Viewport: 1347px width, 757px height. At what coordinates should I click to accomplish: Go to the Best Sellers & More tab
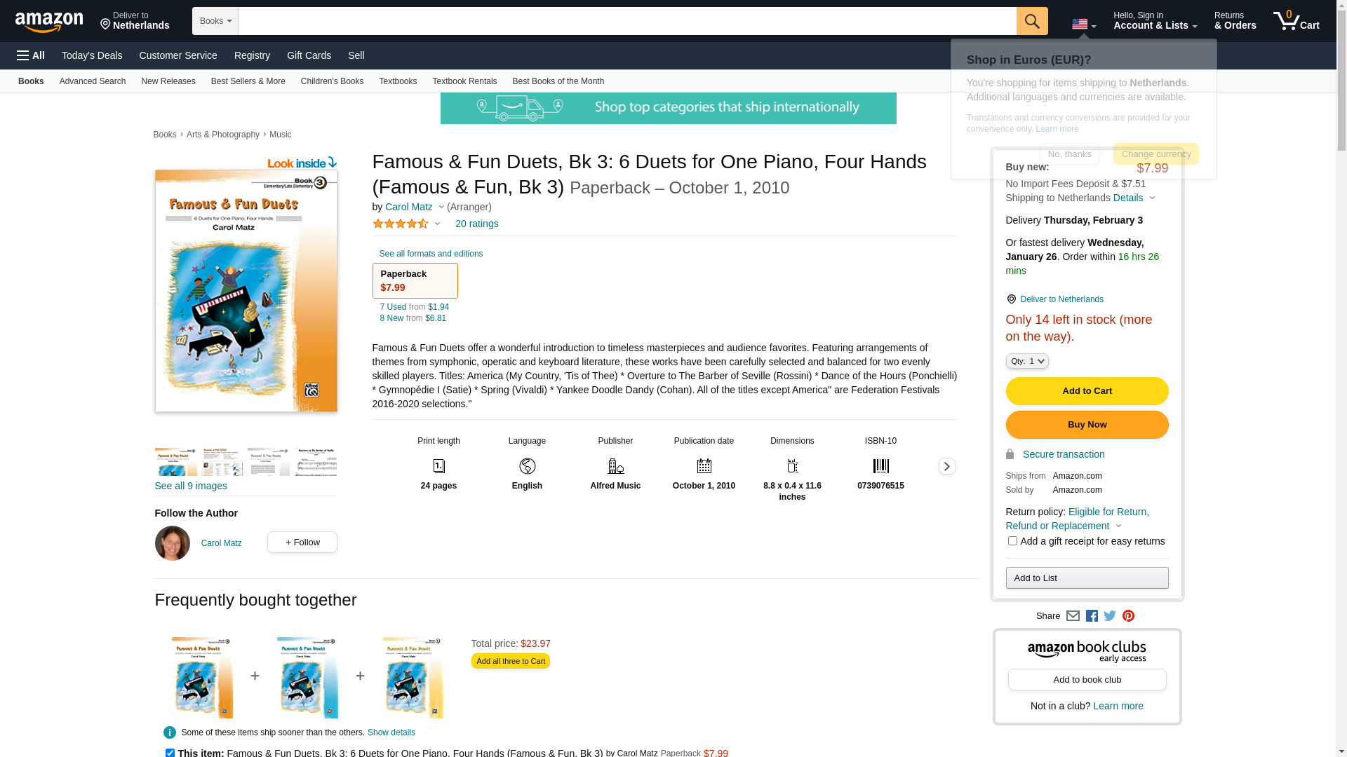[x=248, y=81]
